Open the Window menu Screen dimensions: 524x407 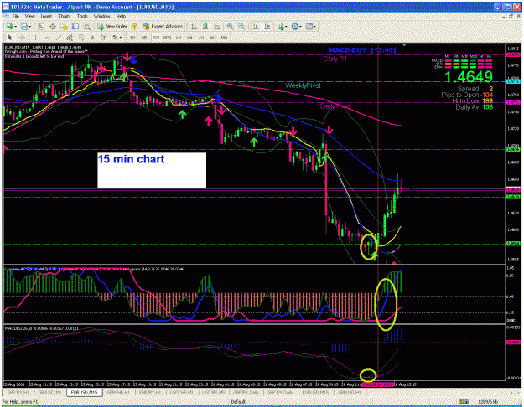point(101,16)
